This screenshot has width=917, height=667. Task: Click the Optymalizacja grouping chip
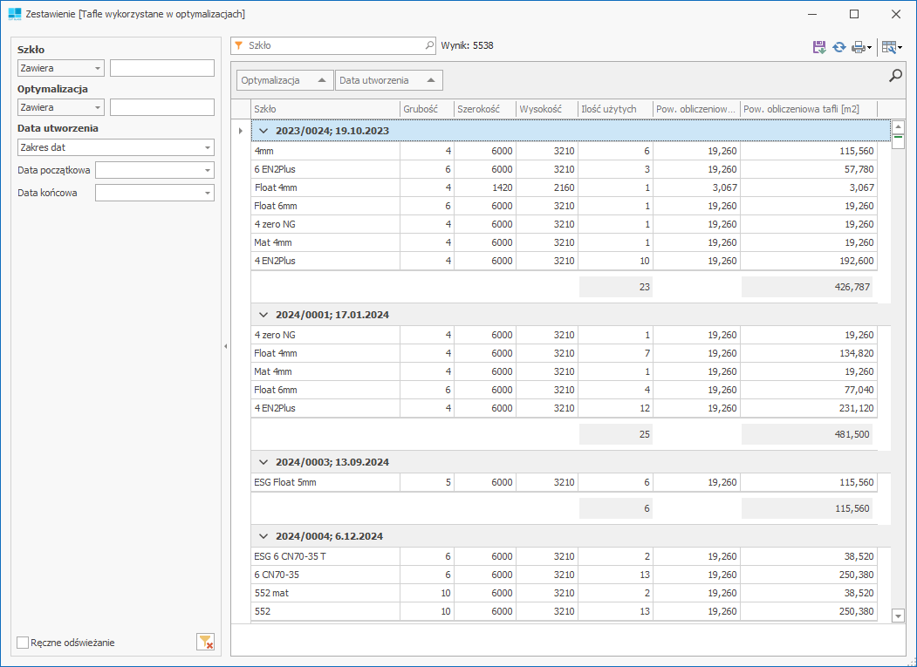click(284, 80)
